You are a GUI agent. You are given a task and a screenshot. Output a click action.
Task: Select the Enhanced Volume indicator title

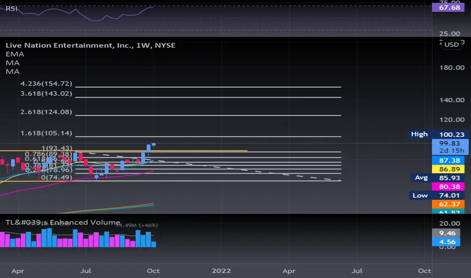63,222
